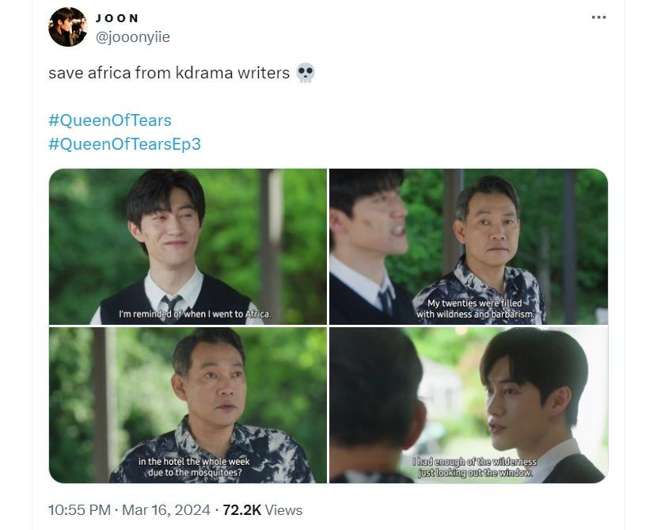This screenshot has height=530, width=653.
Task: Click the Views label next to 72.2K
Action: [x=283, y=510]
